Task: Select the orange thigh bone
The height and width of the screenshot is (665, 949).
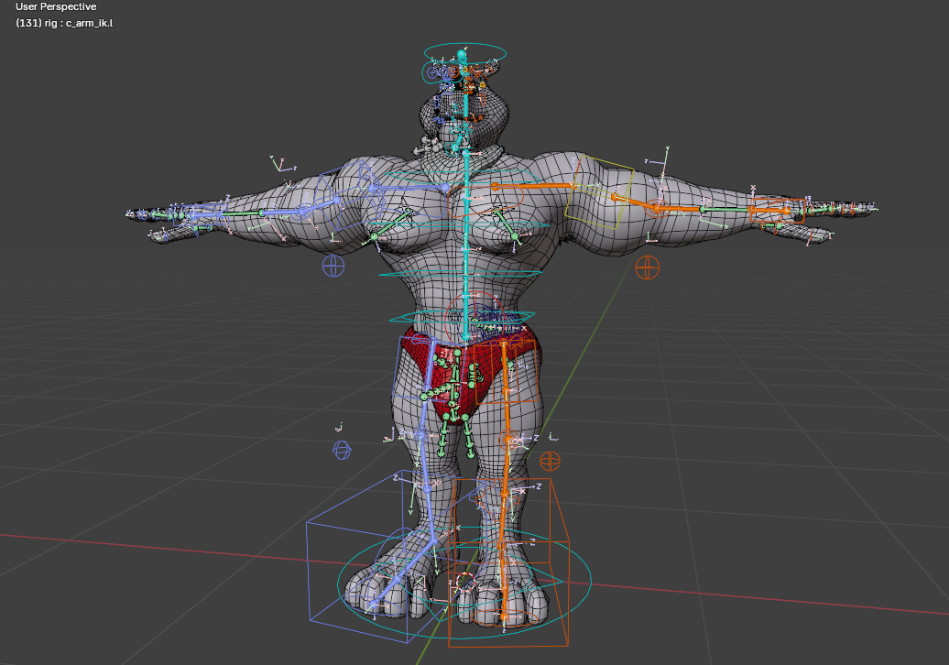Action: coord(505,390)
